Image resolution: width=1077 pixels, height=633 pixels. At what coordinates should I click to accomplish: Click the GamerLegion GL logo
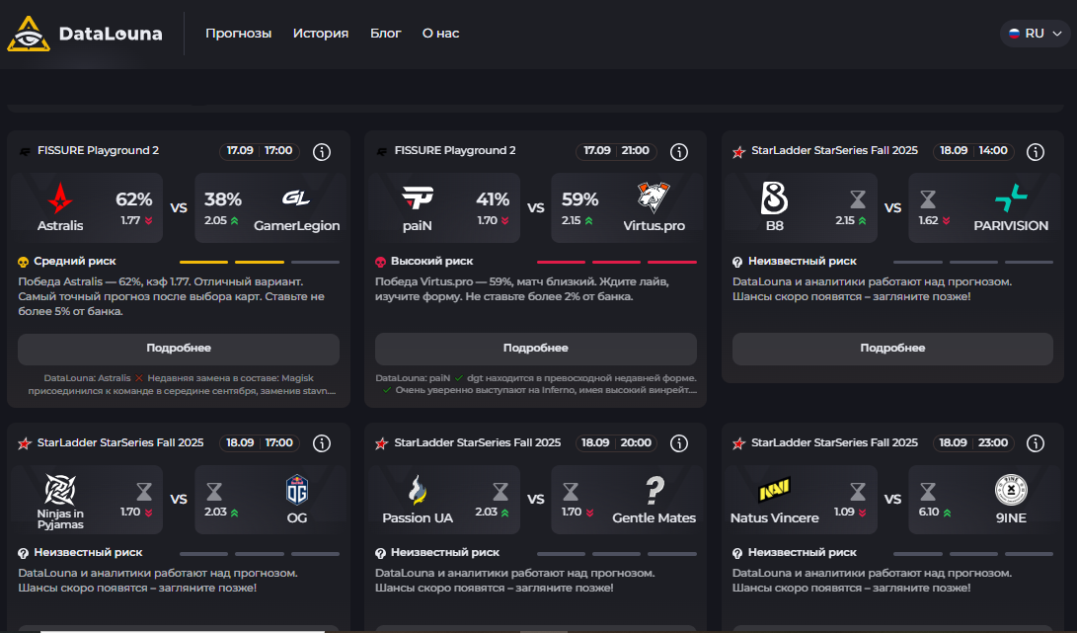(x=296, y=198)
